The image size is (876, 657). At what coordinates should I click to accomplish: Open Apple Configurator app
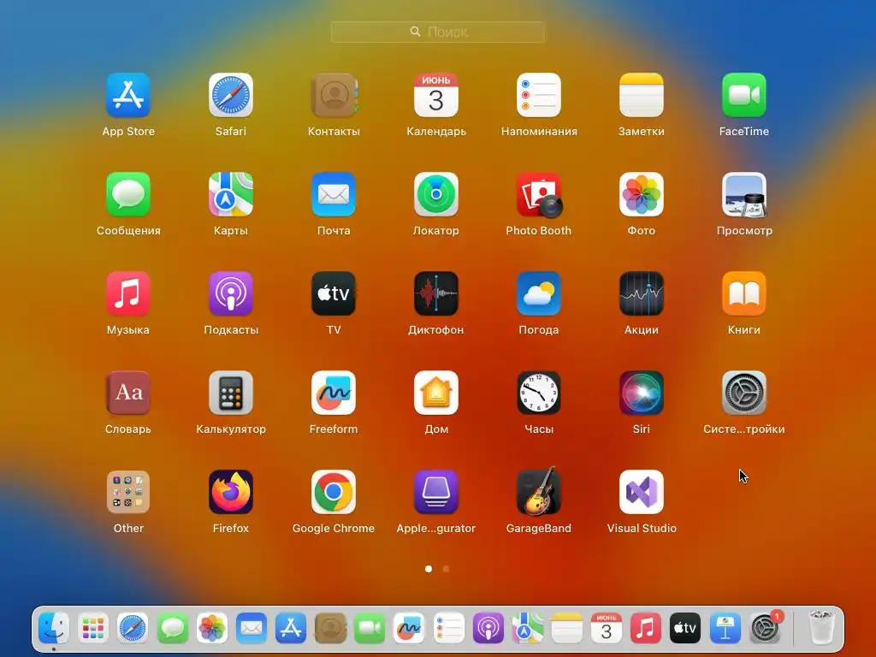tap(435, 492)
